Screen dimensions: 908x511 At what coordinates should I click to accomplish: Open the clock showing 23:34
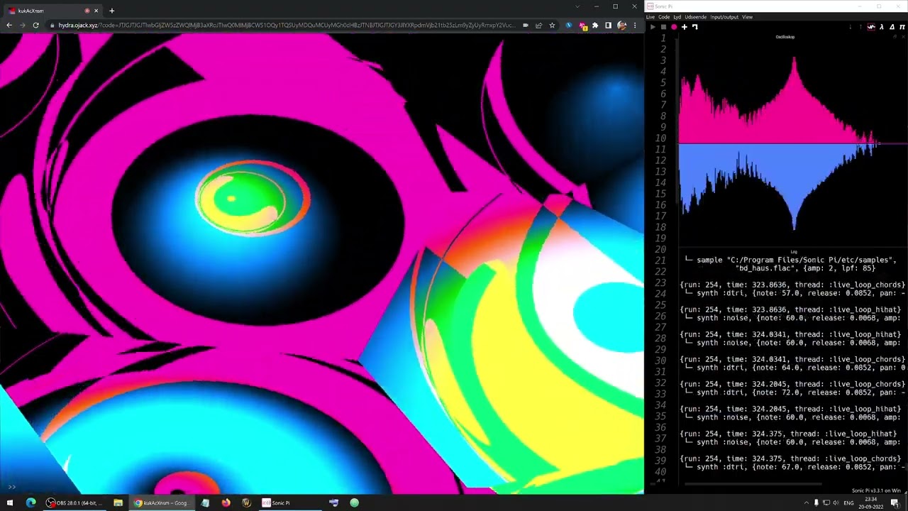[x=870, y=503]
